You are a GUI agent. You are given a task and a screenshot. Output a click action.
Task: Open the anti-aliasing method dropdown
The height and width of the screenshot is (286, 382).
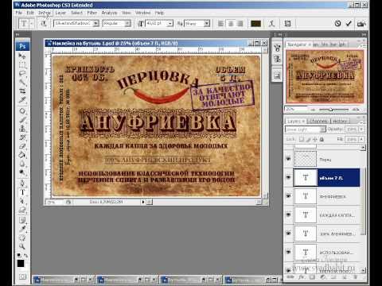[x=207, y=24]
